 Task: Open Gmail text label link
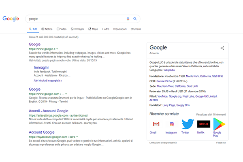coord(153,132)
